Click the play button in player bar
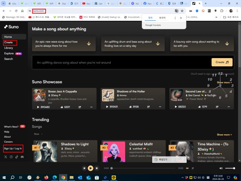Viewport: 241px width, 181px height. (x=90, y=168)
